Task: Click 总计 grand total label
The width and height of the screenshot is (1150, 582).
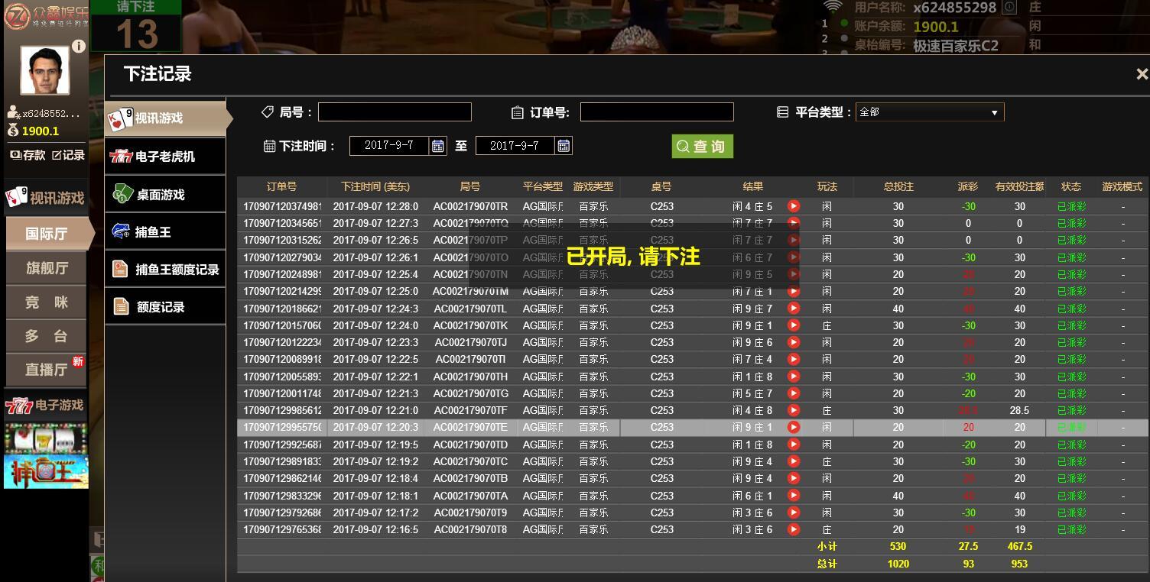Action: [827, 564]
